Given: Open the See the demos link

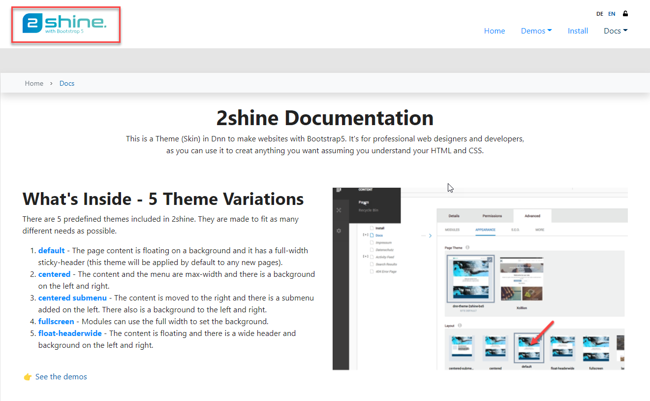Looking at the screenshot, I should (x=61, y=377).
